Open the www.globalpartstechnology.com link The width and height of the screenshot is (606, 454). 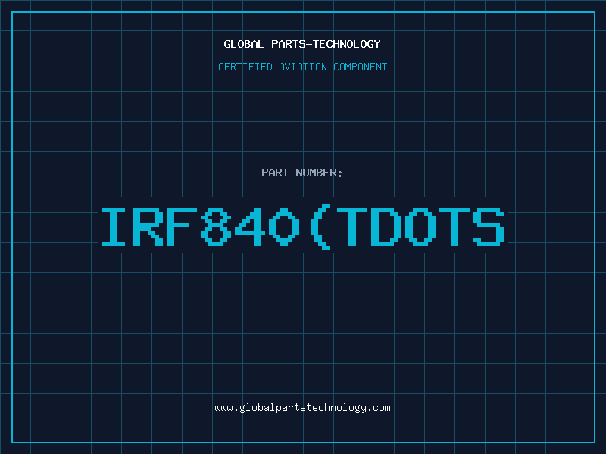click(x=302, y=407)
